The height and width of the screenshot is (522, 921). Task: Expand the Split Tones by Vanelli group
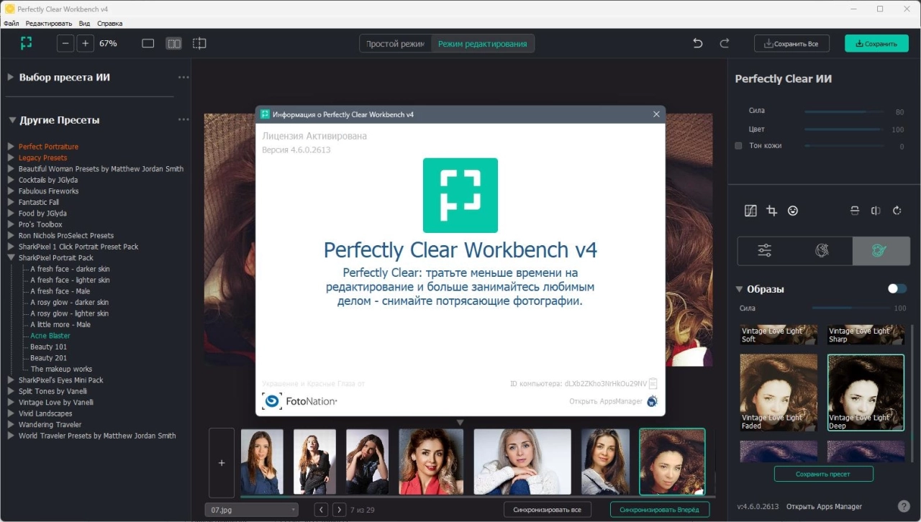tap(11, 391)
